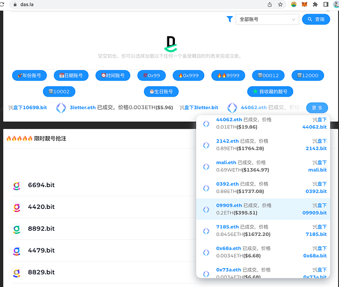Click the avatar icon of 8829.bit
339x287 pixels.
tap(17, 272)
